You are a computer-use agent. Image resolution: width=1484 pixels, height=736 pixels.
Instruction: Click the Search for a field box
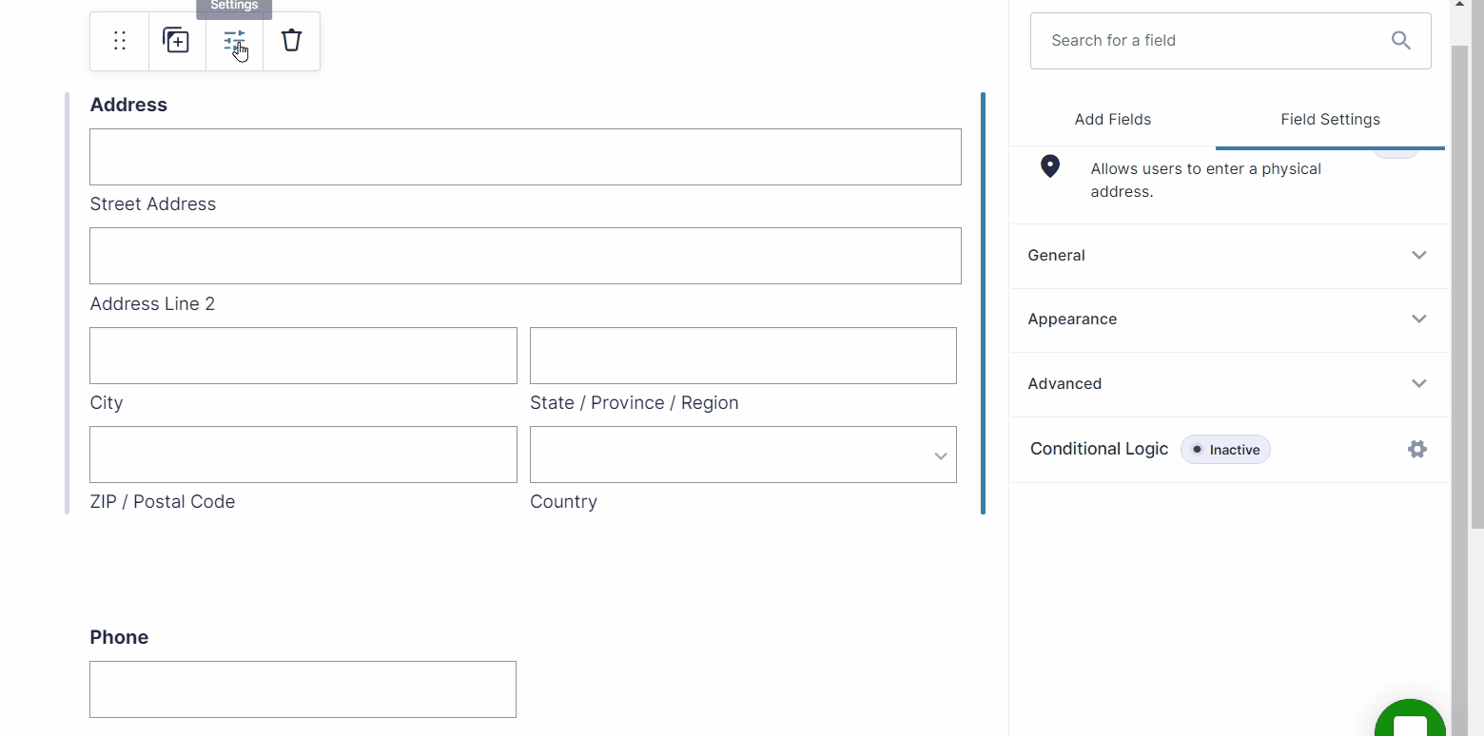tap(1230, 41)
